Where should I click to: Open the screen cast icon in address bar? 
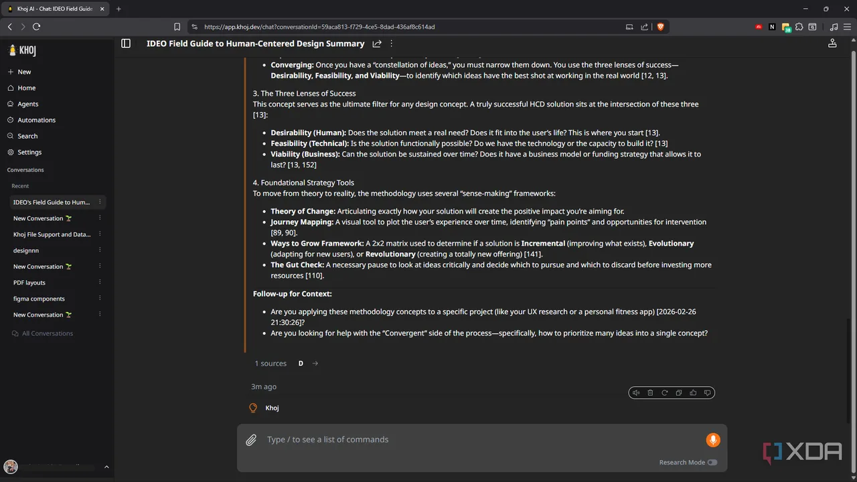(x=629, y=27)
